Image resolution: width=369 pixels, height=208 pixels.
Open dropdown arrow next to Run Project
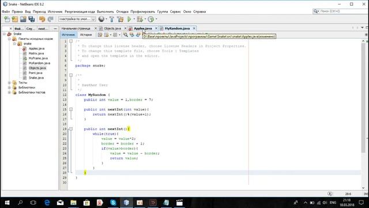[x=134, y=19]
